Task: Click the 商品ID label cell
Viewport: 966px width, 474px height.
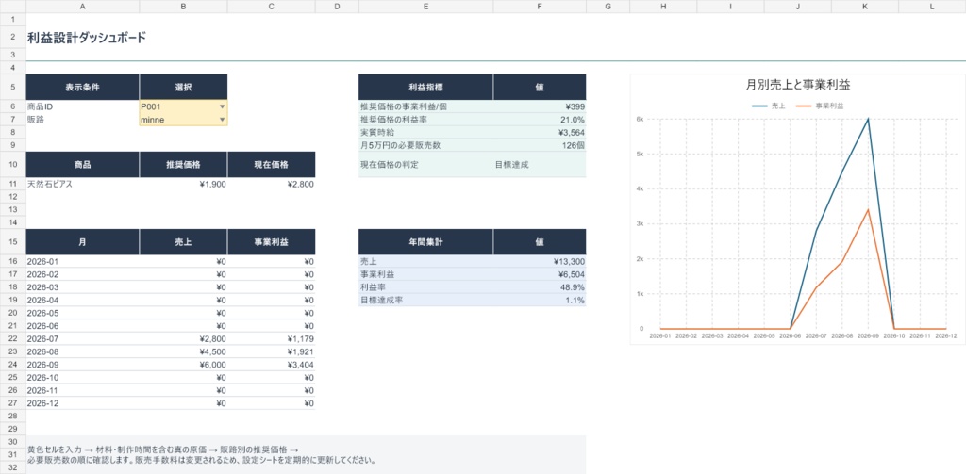Action: (x=83, y=106)
